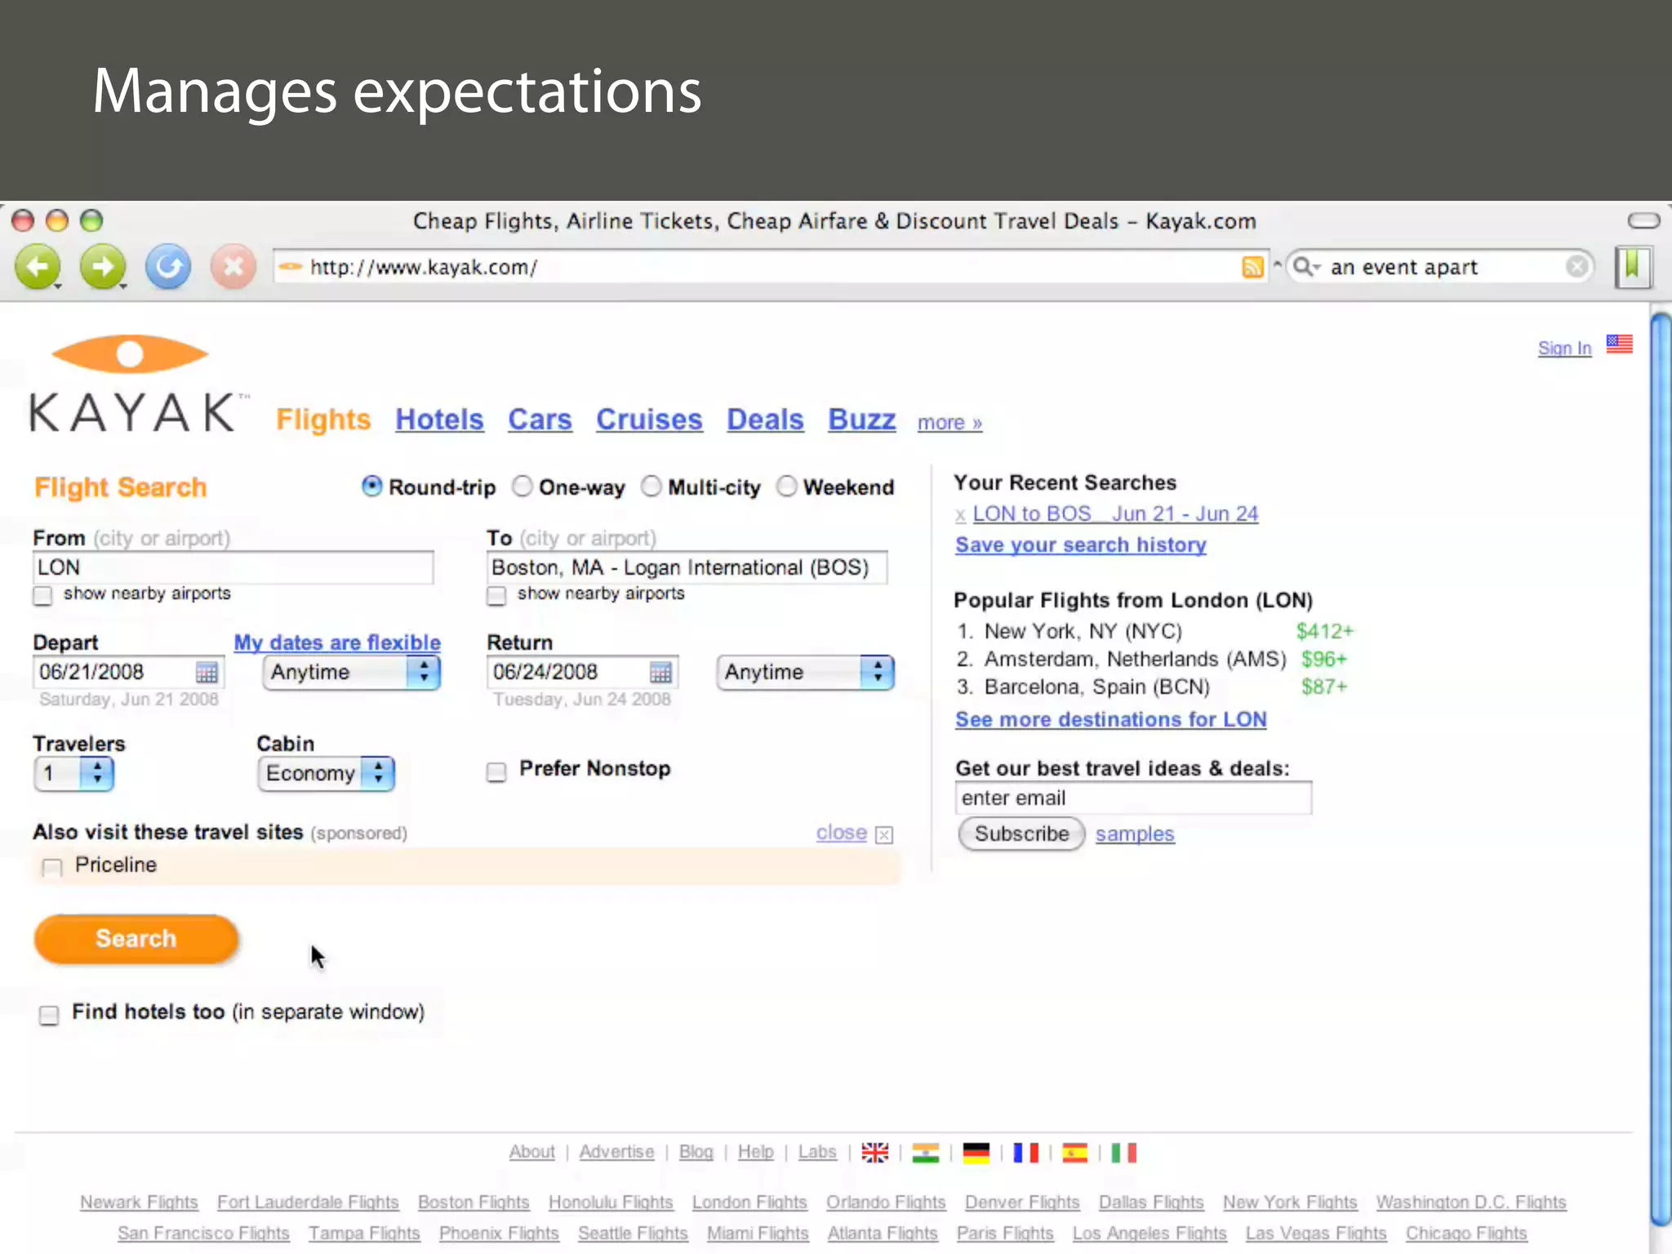Open the Return date calendar icon
Viewport: 1672px width, 1254px height.
click(x=660, y=672)
